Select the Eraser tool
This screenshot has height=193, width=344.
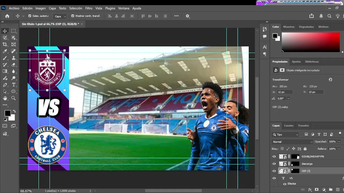click(x=13, y=65)
